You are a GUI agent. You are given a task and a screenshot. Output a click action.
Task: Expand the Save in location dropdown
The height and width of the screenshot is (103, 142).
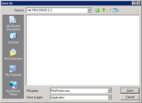point(89,10)
